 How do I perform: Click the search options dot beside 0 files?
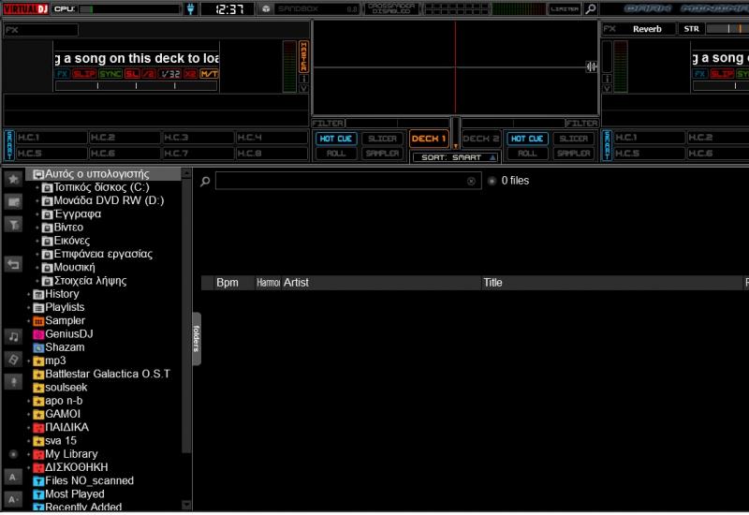[x=492, y=181]
